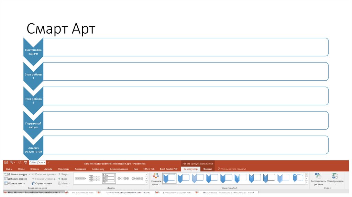Select the first (selected) SmartArt style

point(169,178)
